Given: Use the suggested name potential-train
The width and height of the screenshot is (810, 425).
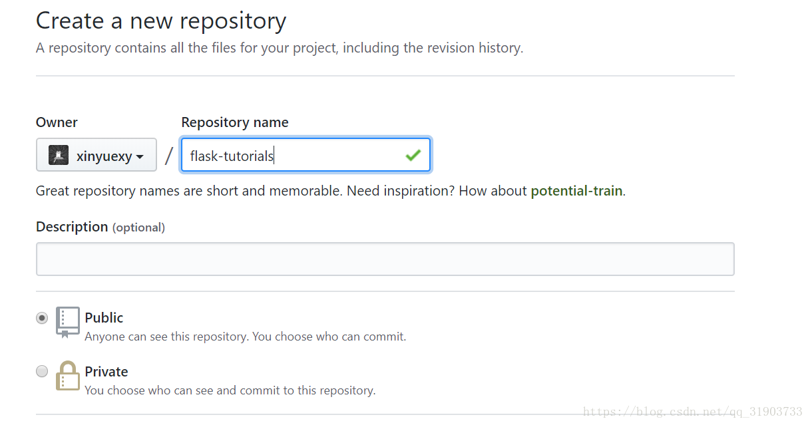Looking at the screenshot, I should click(576, 191).
